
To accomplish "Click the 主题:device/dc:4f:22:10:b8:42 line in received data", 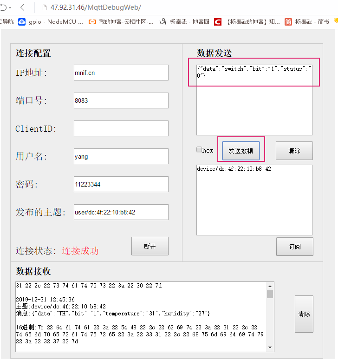I will click(61, 307).
